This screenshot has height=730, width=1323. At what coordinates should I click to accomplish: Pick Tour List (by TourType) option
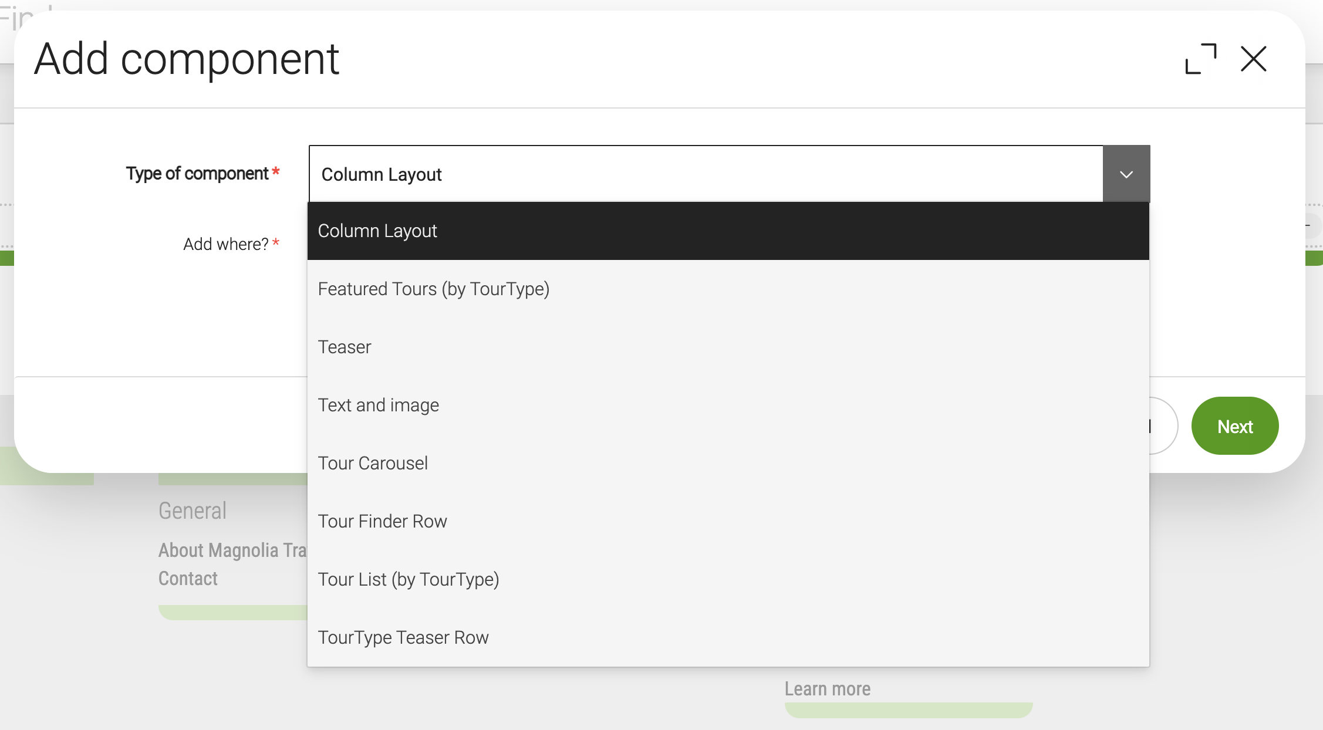[728, 579]
